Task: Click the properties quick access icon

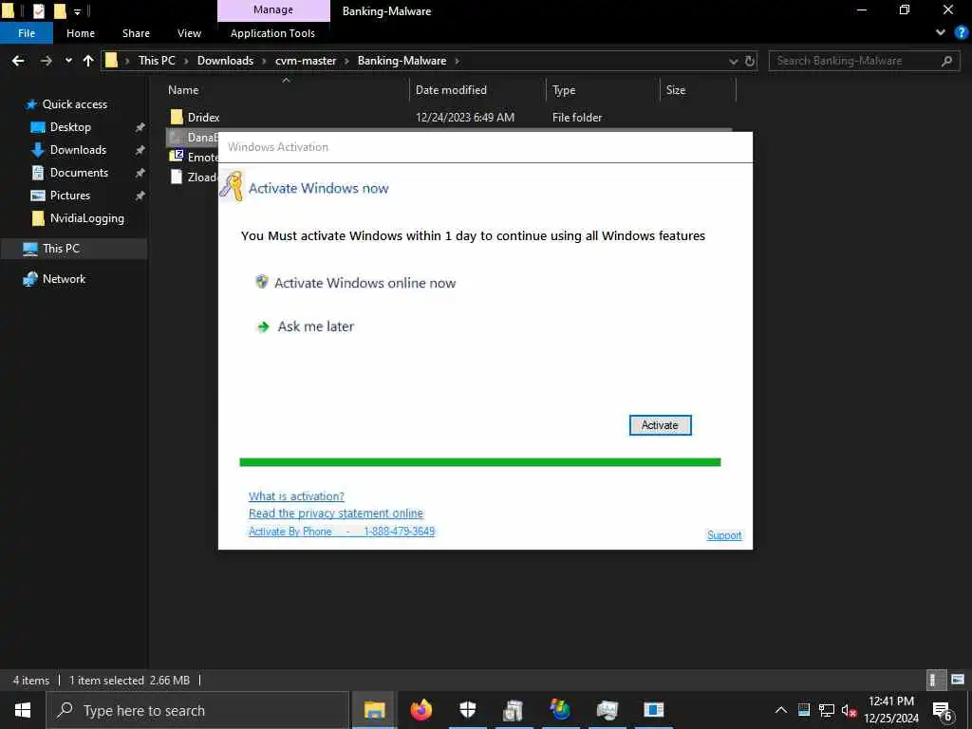Action: pos(39,10)
